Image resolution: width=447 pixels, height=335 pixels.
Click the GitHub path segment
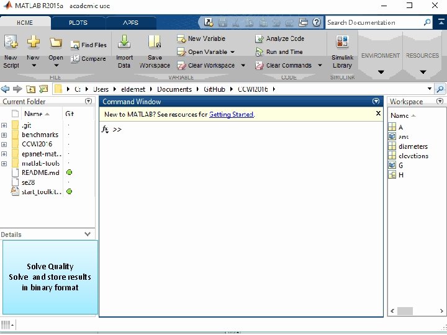[x=214, y=89]
